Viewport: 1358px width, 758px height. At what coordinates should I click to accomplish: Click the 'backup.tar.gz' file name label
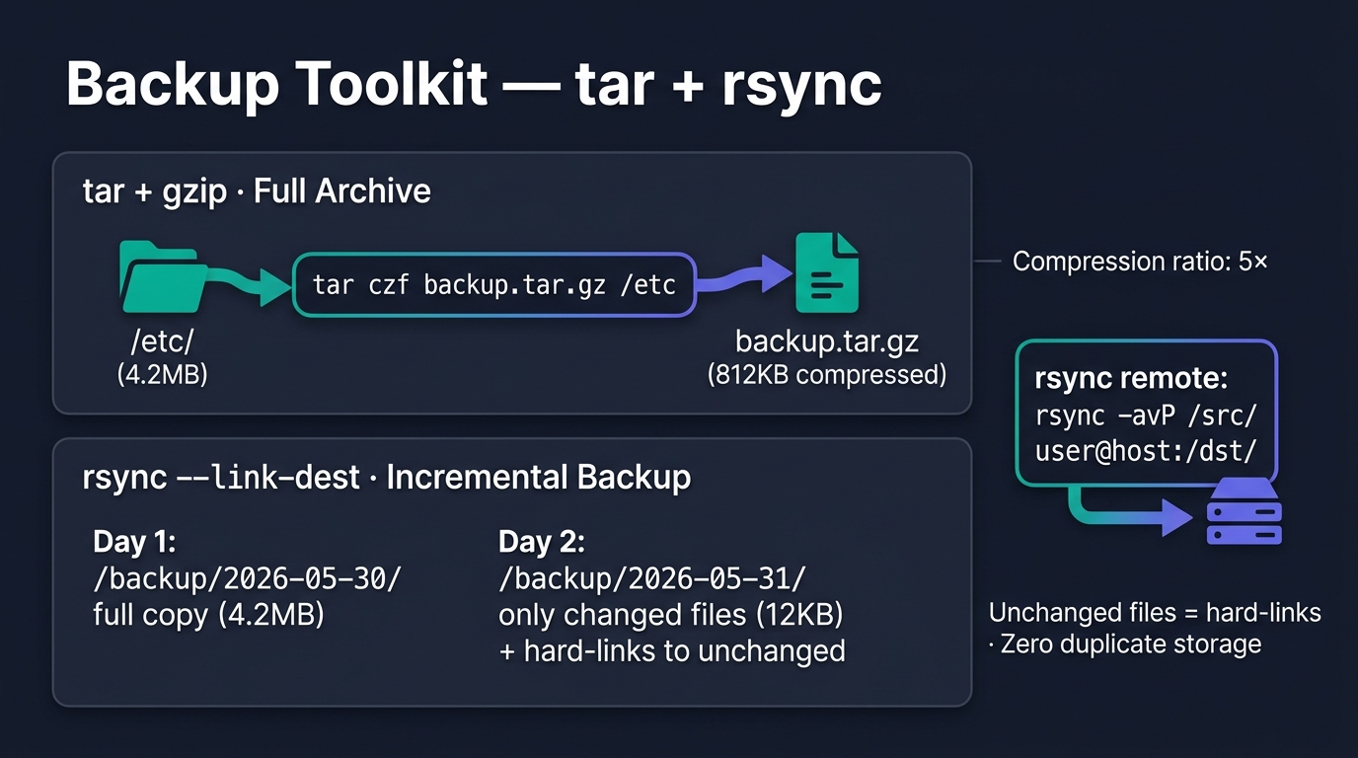pyautogui.click(x=827, y=342)
